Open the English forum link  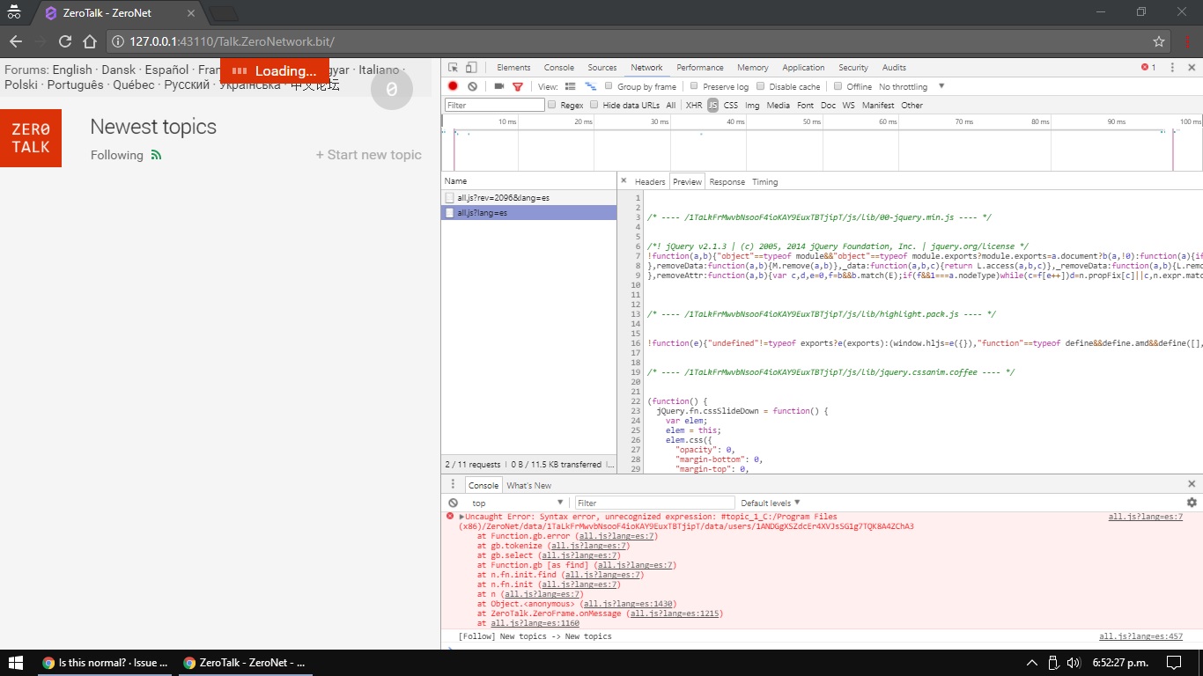pyautogui.click(x=70, y=69)
